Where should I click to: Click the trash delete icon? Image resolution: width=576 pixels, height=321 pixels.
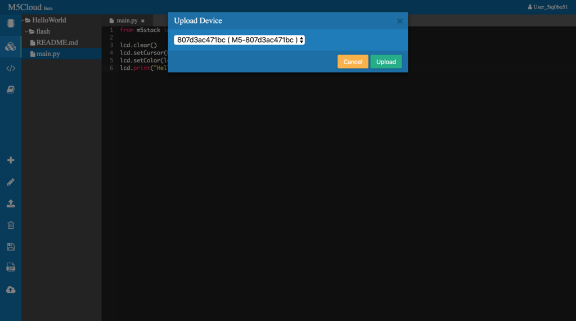[11, 225]
